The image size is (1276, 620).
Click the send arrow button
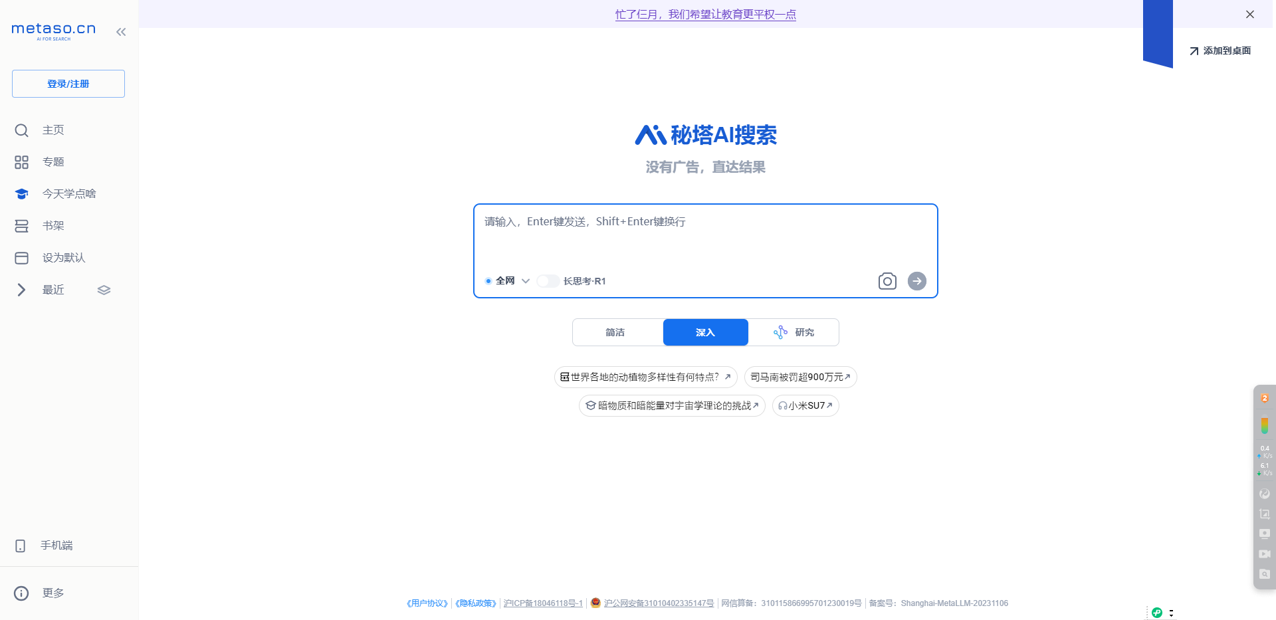coord(917,281)
